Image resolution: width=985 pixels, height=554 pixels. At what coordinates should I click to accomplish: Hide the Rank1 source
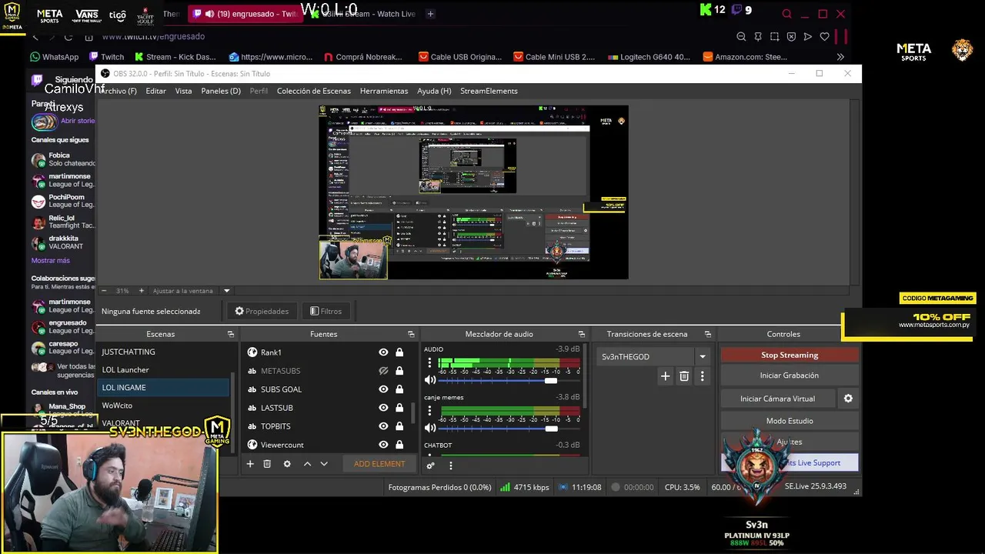click(x=383, y=352)
